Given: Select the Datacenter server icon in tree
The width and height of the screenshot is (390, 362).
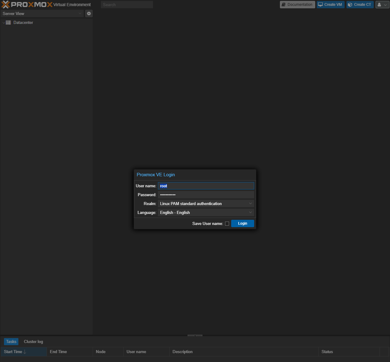Looking at the screenshot, I should (x=8, y=23).
